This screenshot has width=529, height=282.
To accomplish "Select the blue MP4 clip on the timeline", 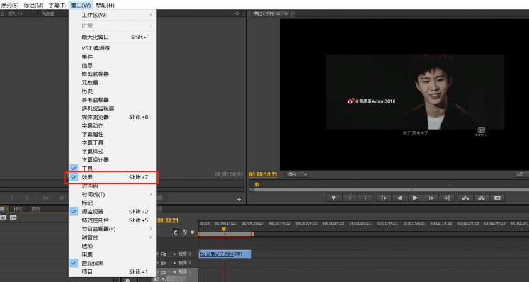I will 225,254.
